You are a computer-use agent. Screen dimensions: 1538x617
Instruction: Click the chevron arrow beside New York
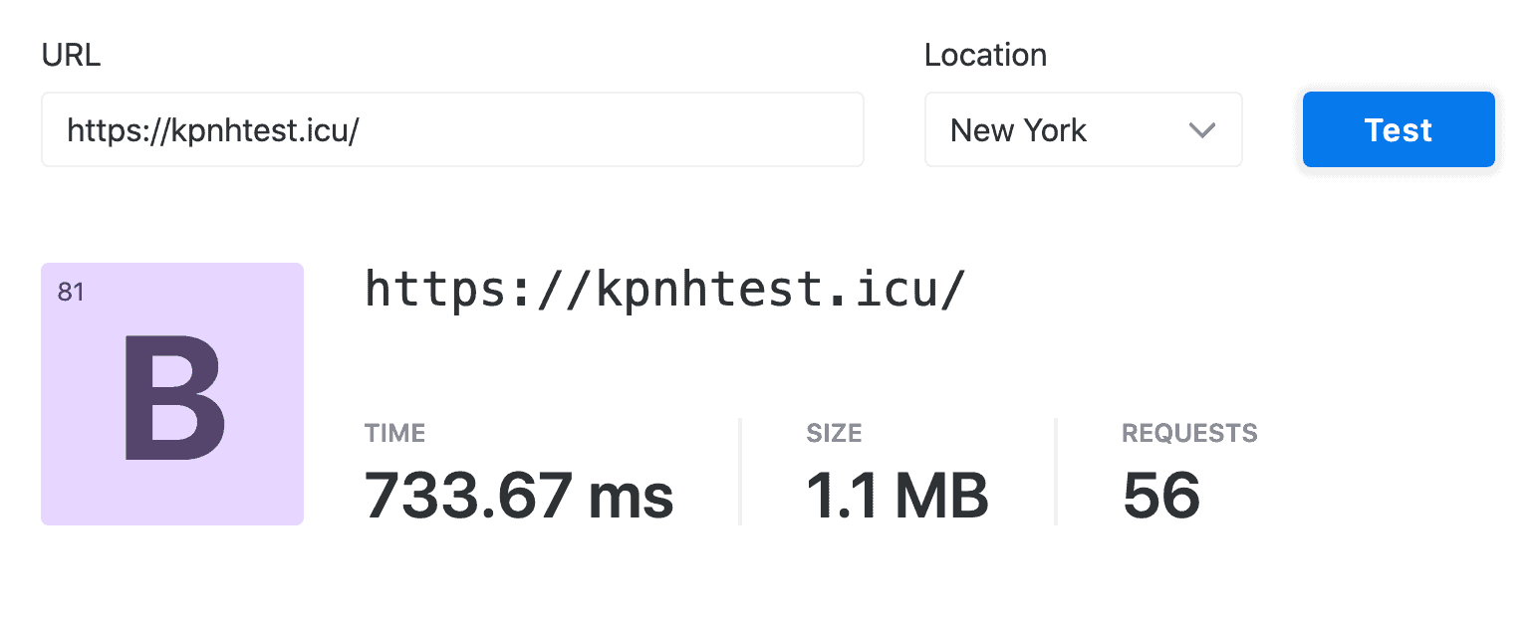1202,130
